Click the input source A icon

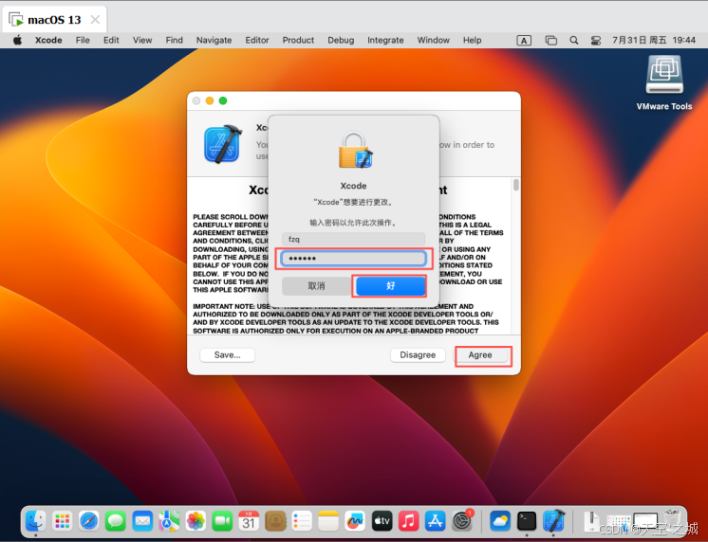[524, 40]
